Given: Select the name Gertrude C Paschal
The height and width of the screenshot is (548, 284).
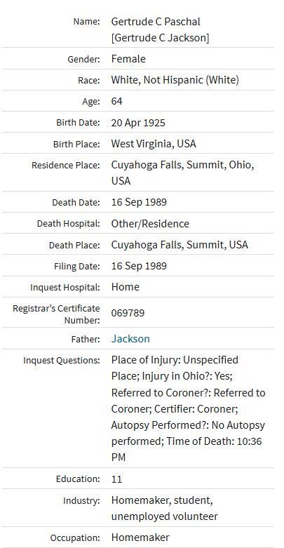Looking at the screenshot, I should pyautogui.click(x=156, y=22).
